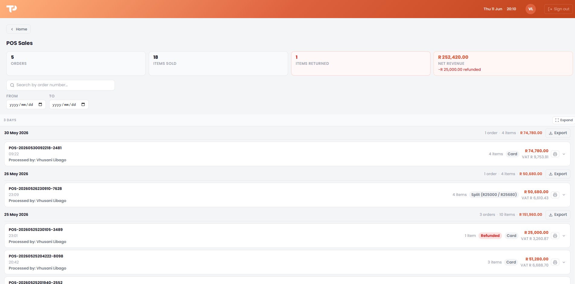575x284 pixels.
Task: Click the Thu 11 Jun date display
Action: click(493, 9)
